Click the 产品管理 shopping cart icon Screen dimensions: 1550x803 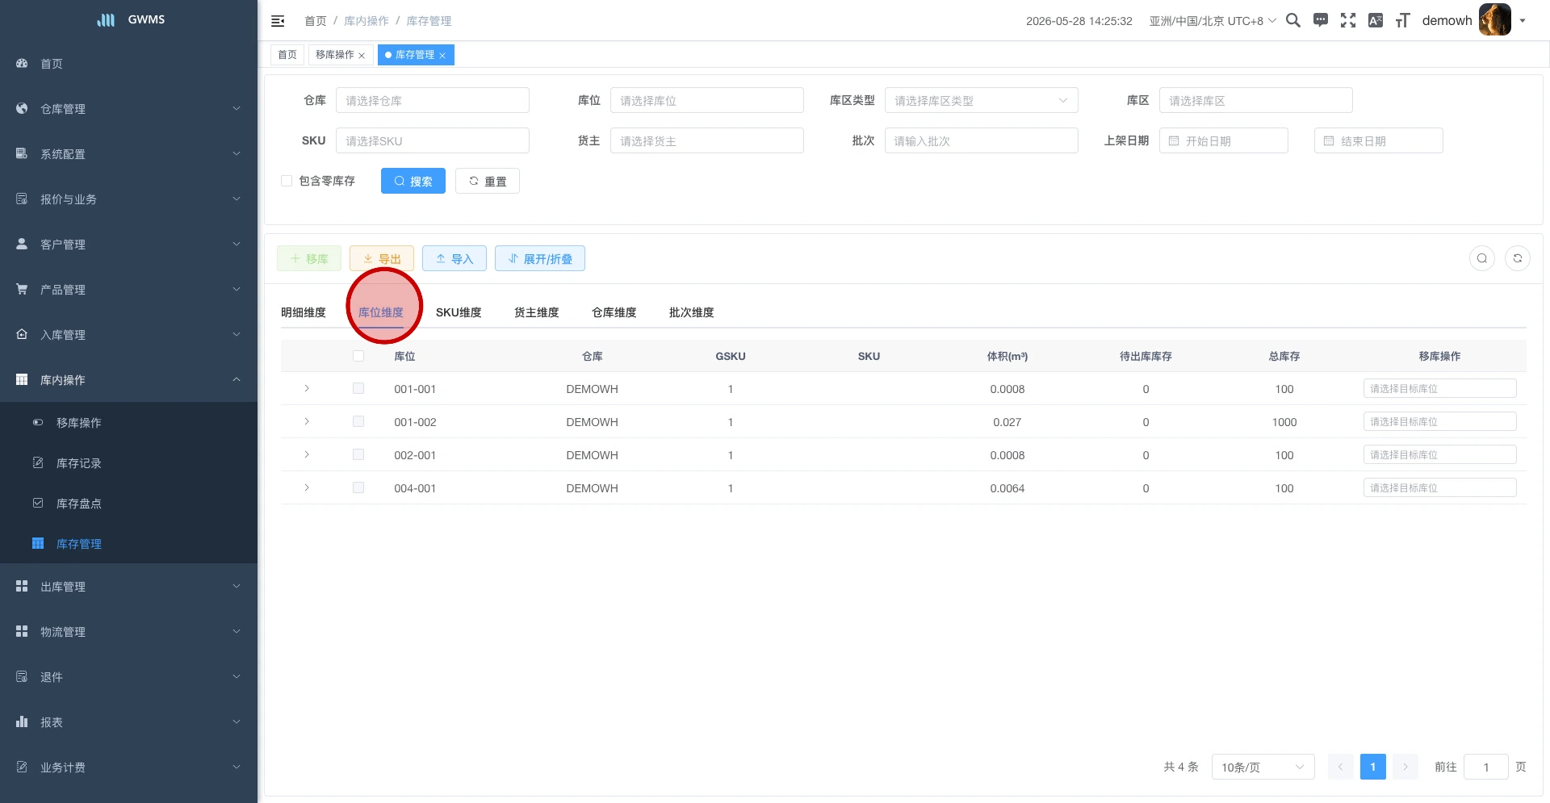(x=22, y=289)
